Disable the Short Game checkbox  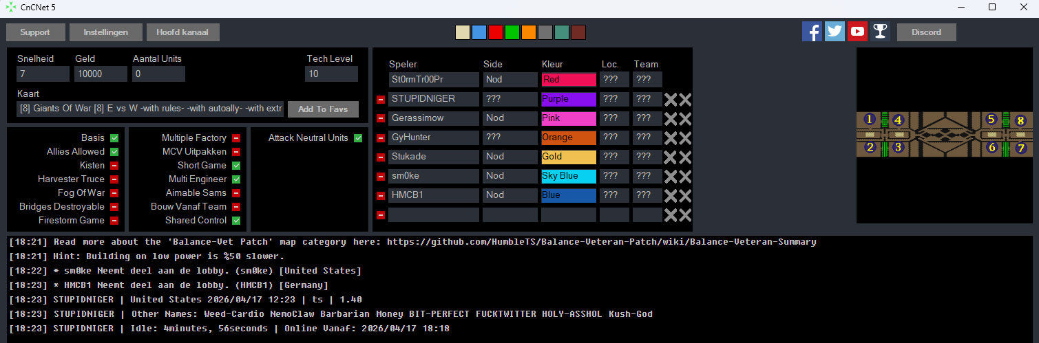click(x=236, y=166)
